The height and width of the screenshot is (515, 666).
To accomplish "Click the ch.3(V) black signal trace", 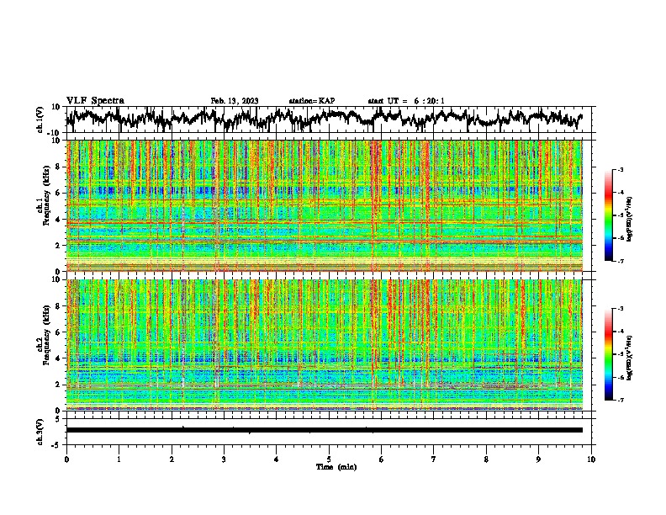I will 325,430.
